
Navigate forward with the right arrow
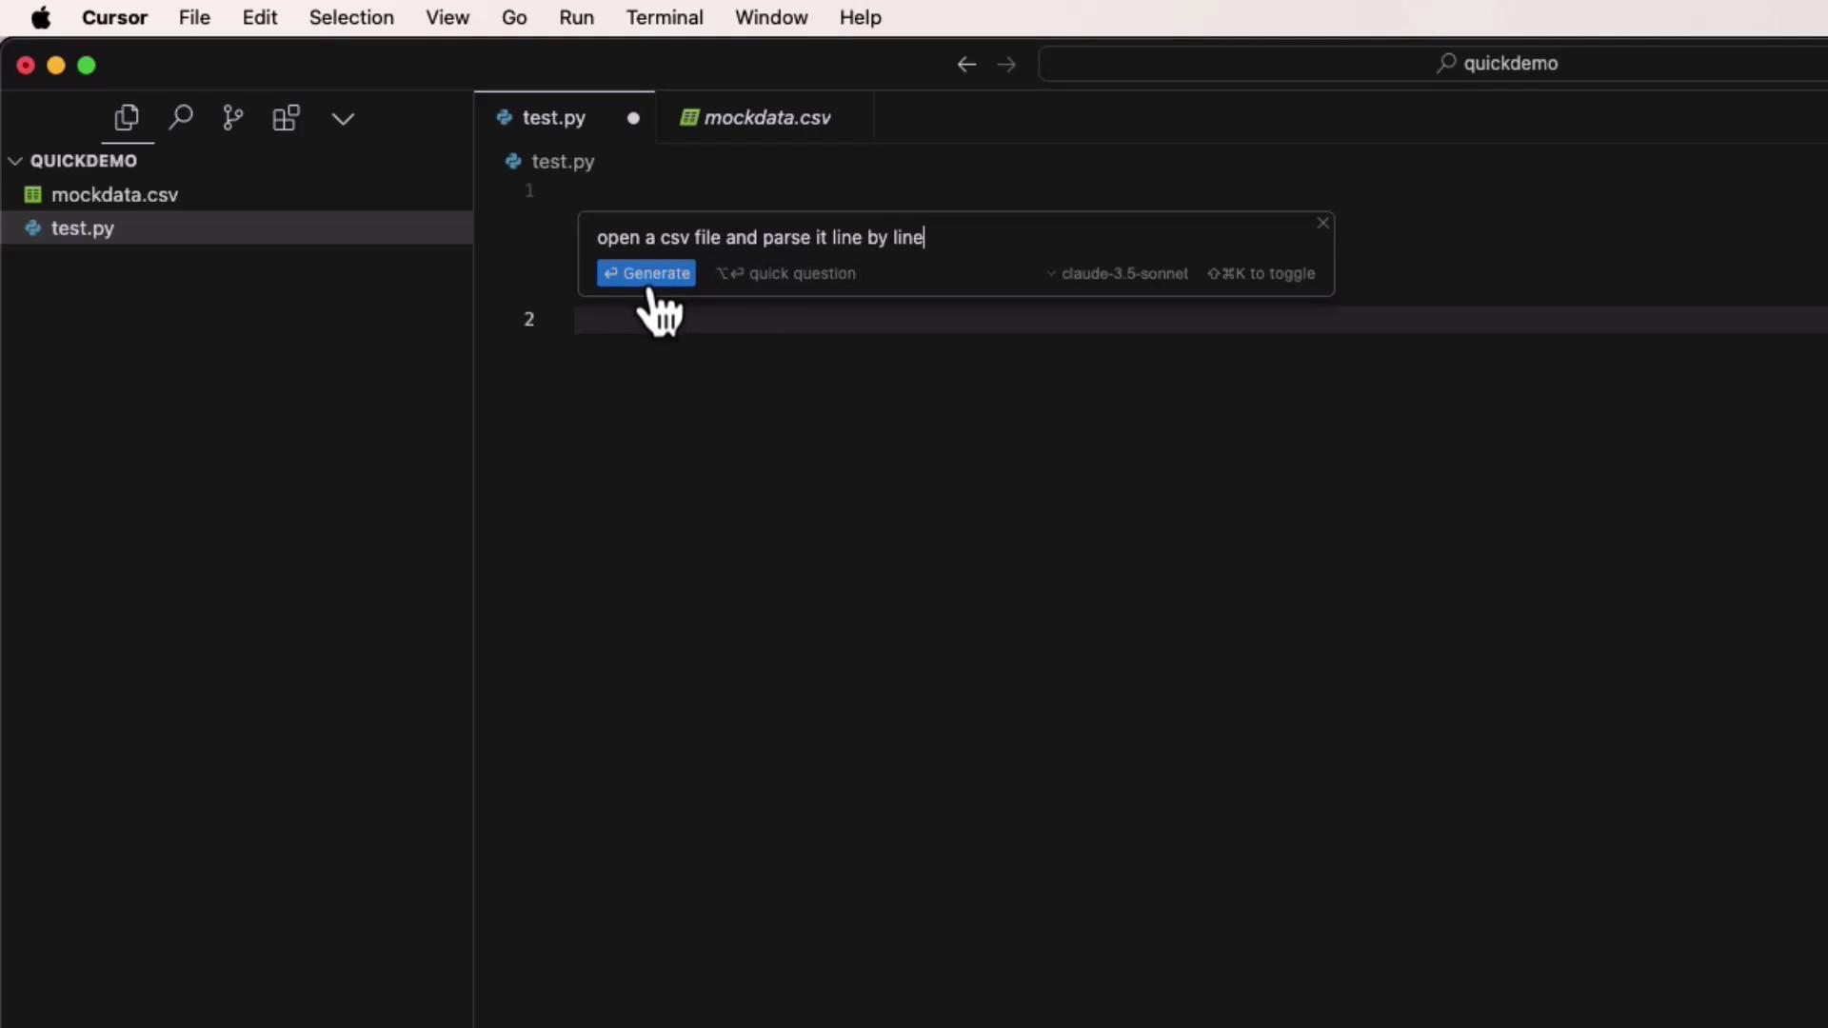tap(1006, 64)
